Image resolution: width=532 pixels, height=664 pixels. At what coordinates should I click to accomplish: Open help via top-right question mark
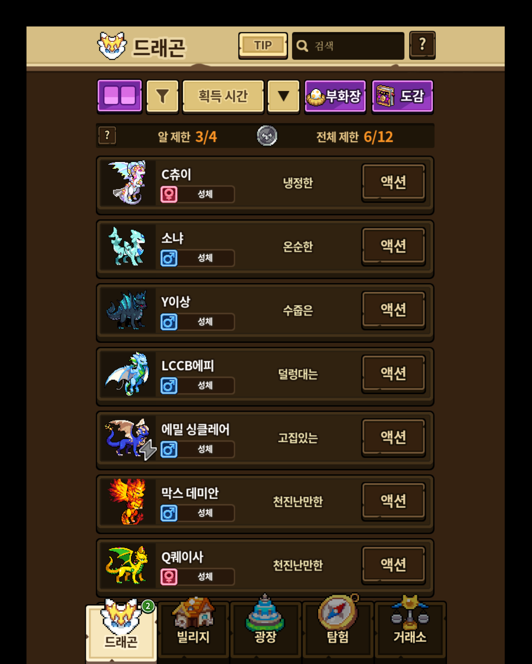point(422,45)
